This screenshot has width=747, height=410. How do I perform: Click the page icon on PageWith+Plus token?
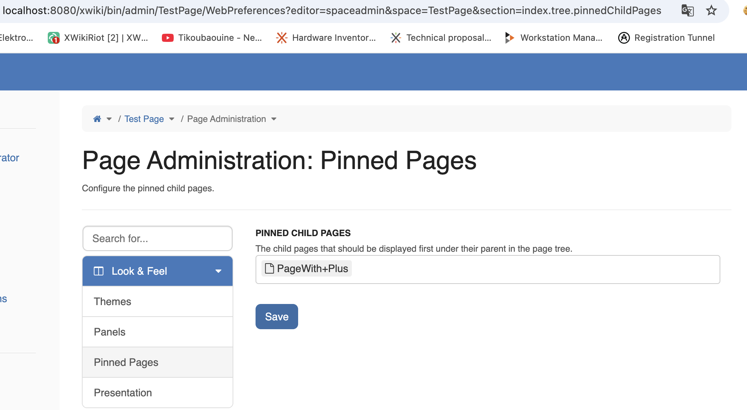(x=269, y=268)
